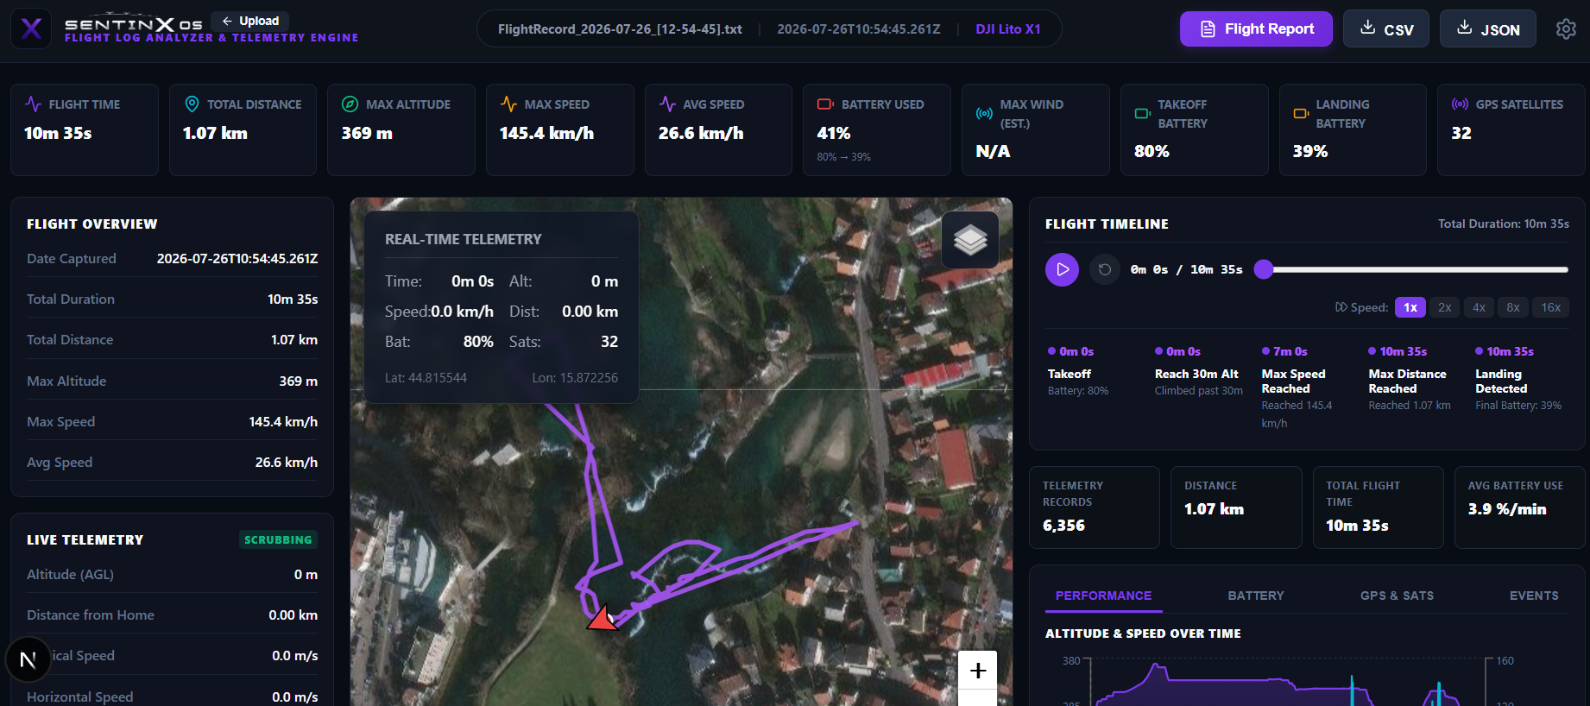Click the Flight Time pulse icon
Viewport: 1590px width, 706px height.
[x=34, y=104]
